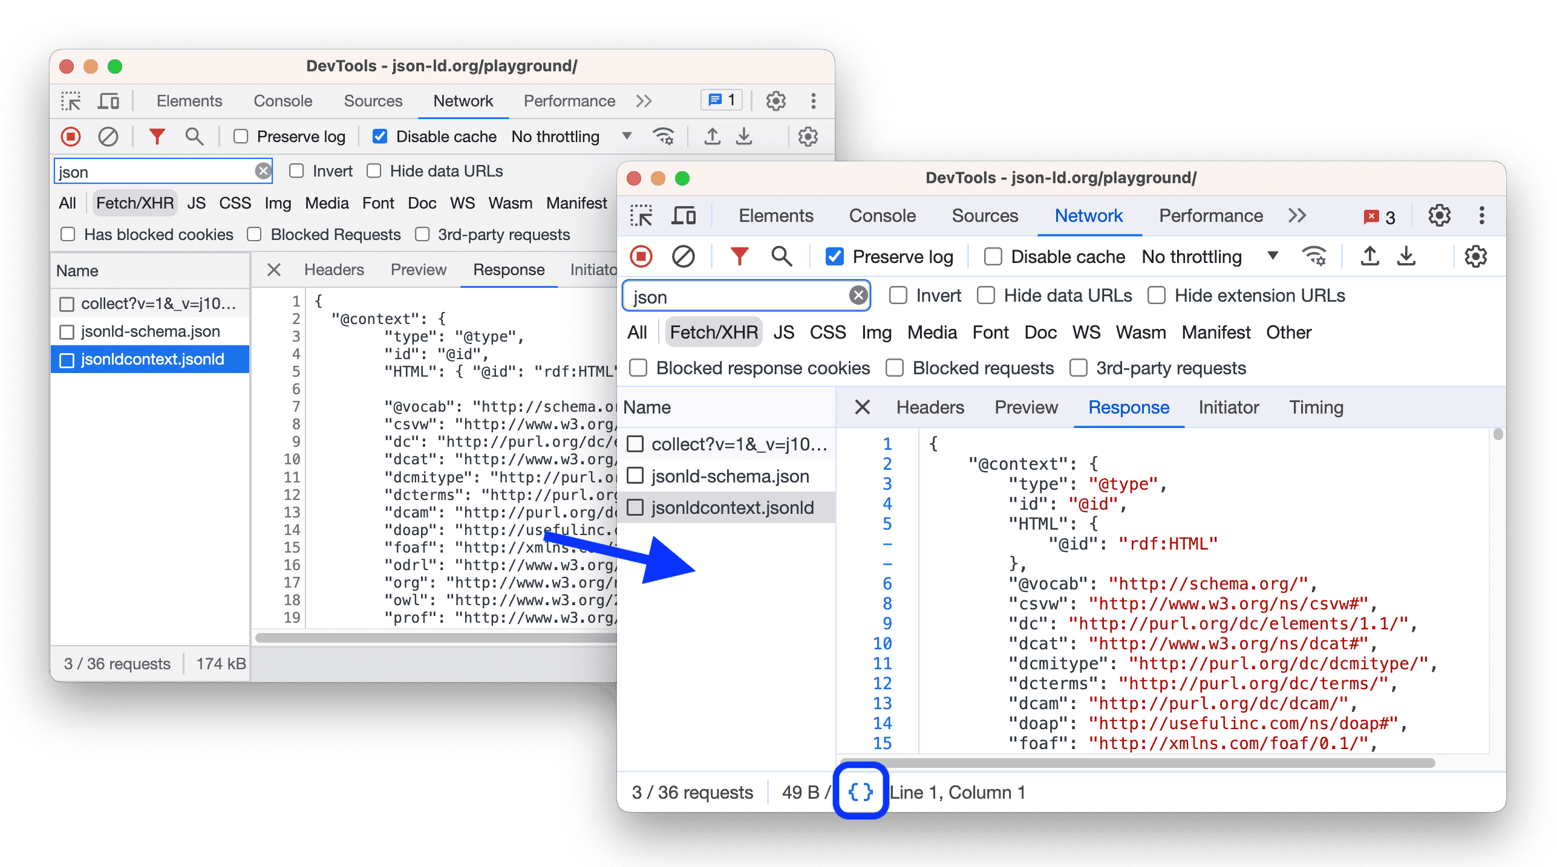Select jsonldcontext.jsonld from request list

coord(734,505)
